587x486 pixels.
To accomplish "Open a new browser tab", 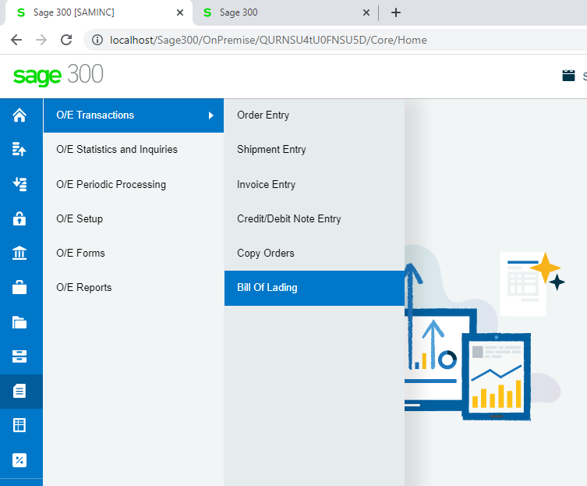I will point(396,12).
